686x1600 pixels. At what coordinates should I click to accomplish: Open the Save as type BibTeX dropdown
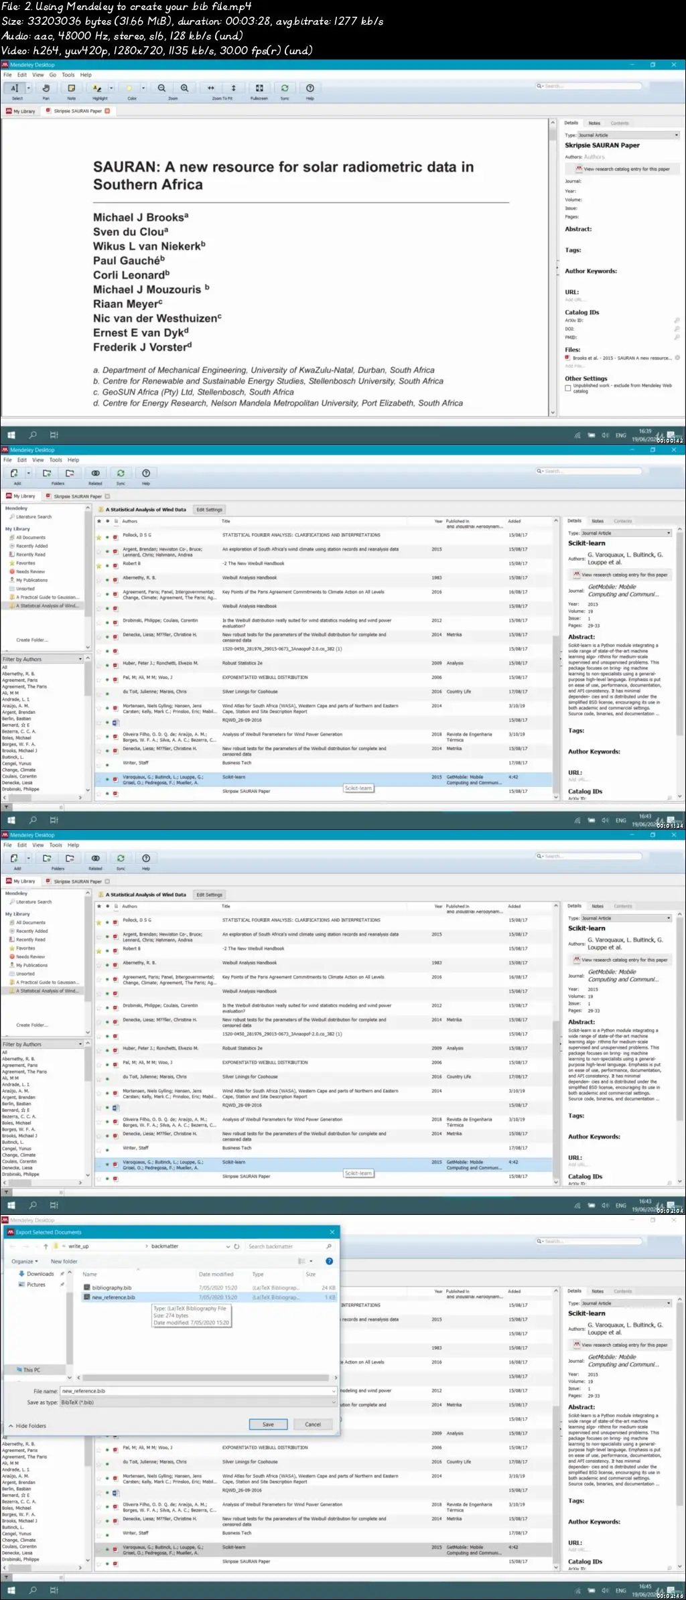[x=198, y=1402]
